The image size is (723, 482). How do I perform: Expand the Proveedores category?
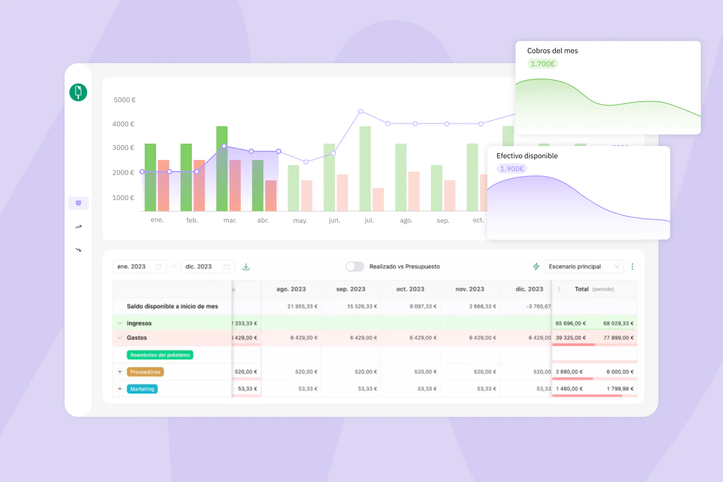click(x=120, y=372)
